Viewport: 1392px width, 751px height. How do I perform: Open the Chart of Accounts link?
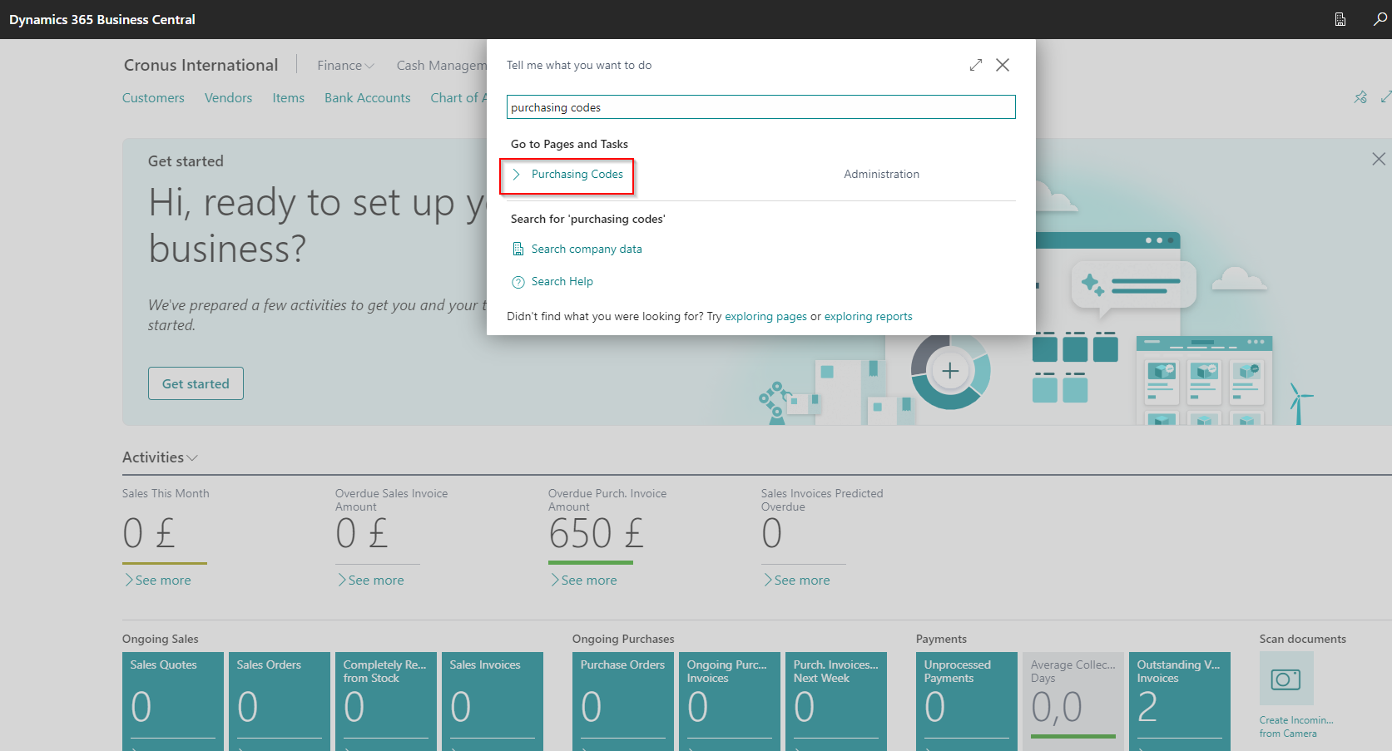(x=458, y=97)
